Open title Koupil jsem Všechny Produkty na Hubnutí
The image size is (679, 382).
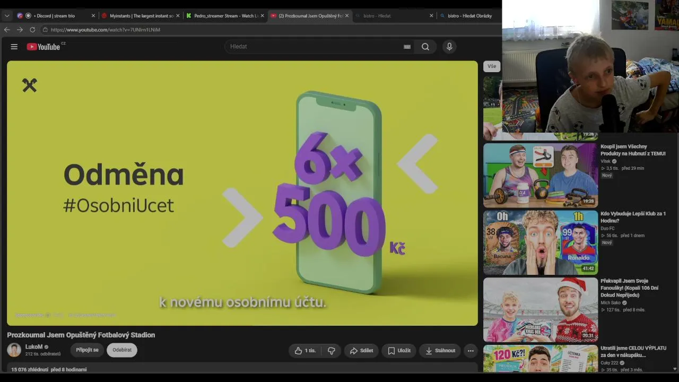coord(633,150)
